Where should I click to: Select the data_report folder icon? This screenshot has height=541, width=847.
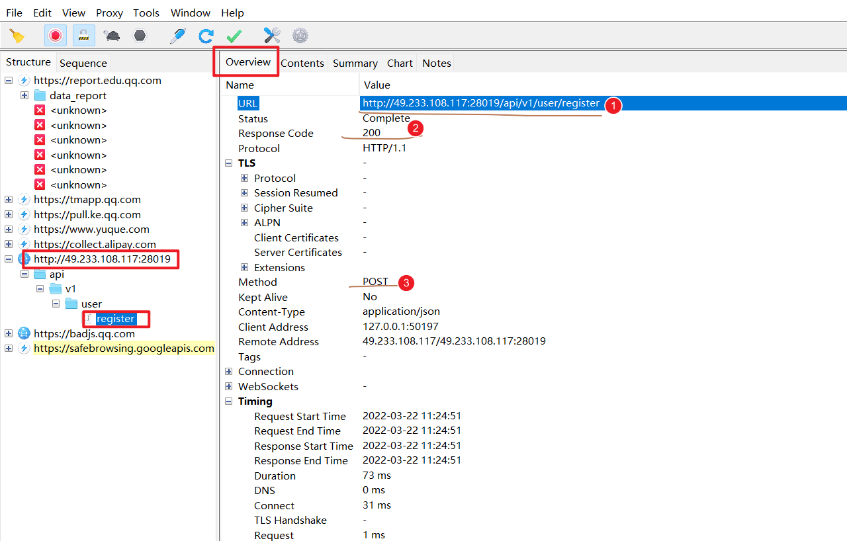click(x=40, y=95)
